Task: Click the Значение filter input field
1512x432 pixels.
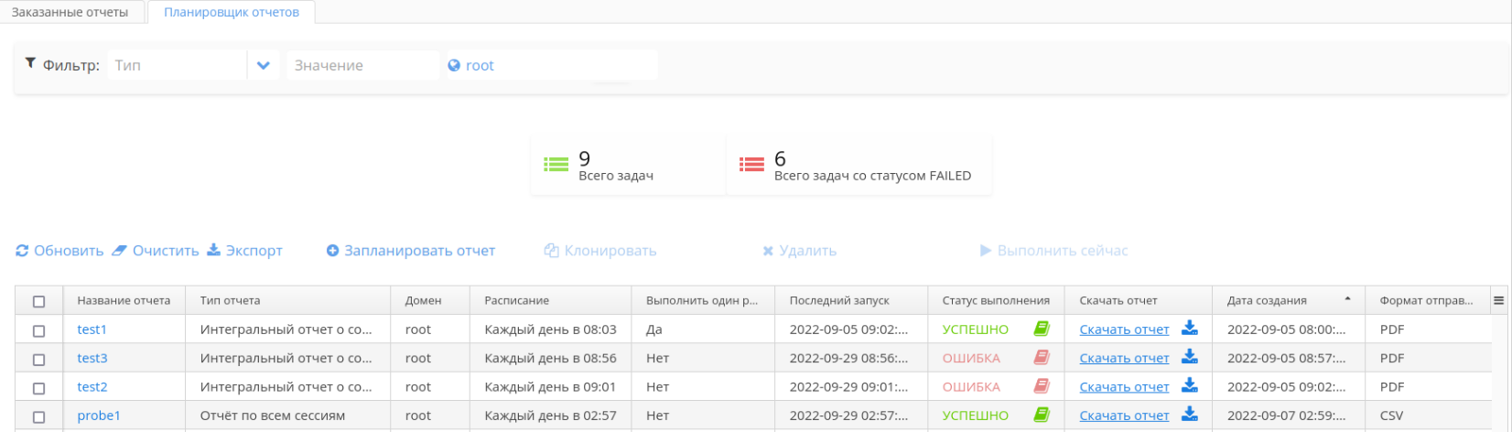Action: (x=362, y=66)
